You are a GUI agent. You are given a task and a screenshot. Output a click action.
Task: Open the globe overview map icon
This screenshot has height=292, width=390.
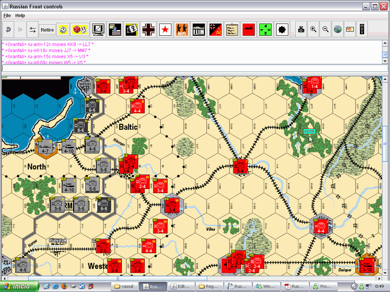tap(338, 30)
